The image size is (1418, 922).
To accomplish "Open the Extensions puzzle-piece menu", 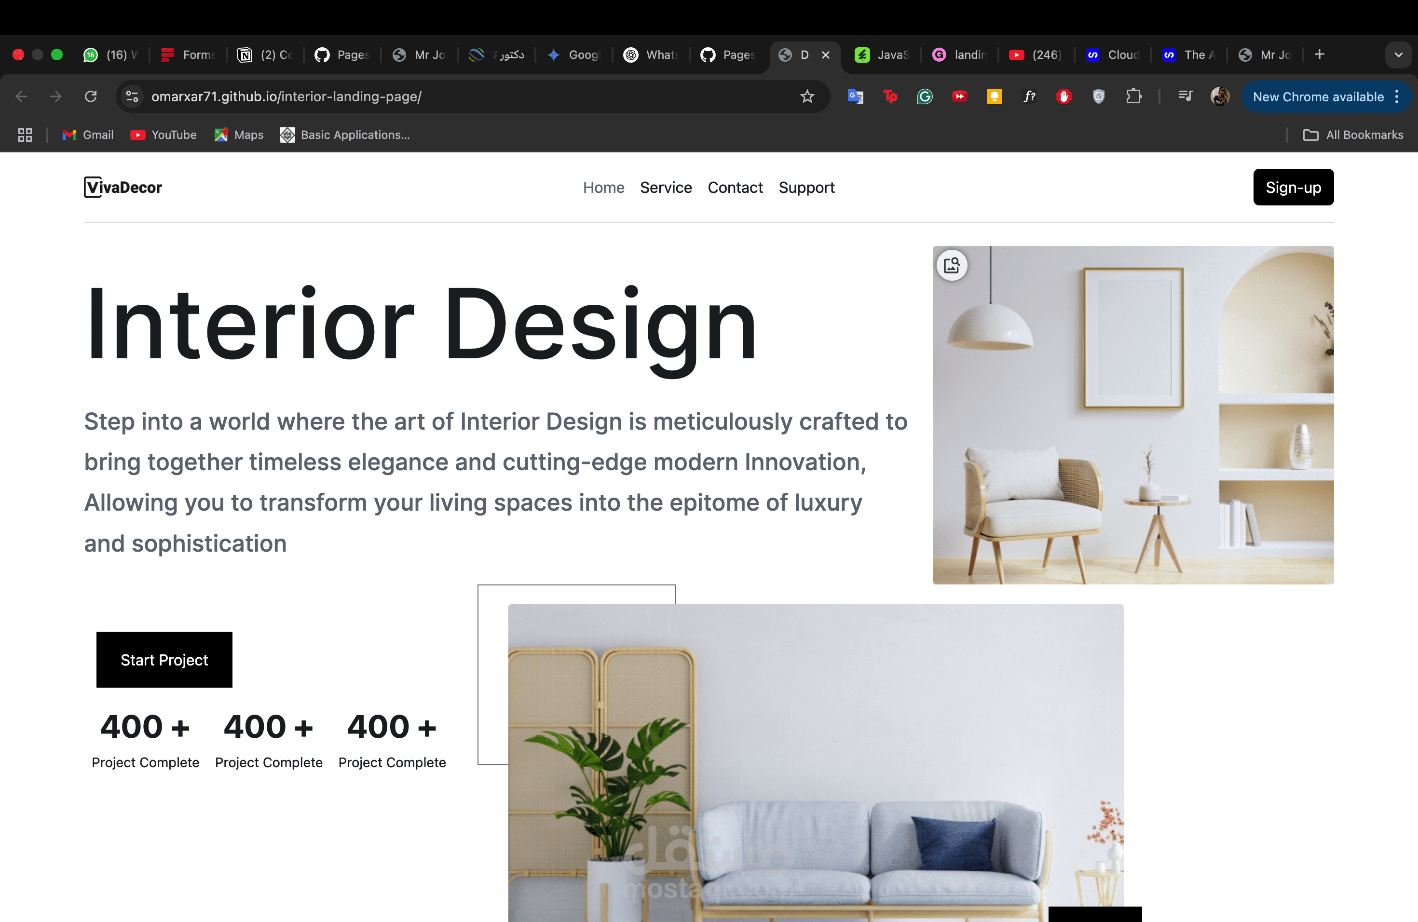I will coord(1135,96).
